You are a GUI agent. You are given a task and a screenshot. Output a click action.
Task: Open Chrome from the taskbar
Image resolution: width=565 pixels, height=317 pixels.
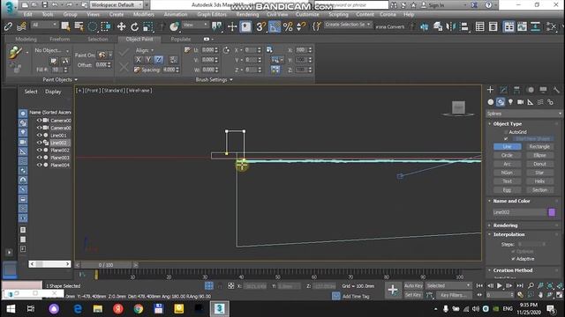click(139, 309)
